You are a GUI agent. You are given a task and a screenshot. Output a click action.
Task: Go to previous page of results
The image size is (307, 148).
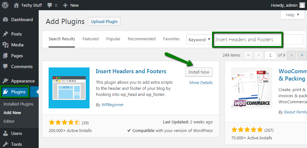point(259,55)
